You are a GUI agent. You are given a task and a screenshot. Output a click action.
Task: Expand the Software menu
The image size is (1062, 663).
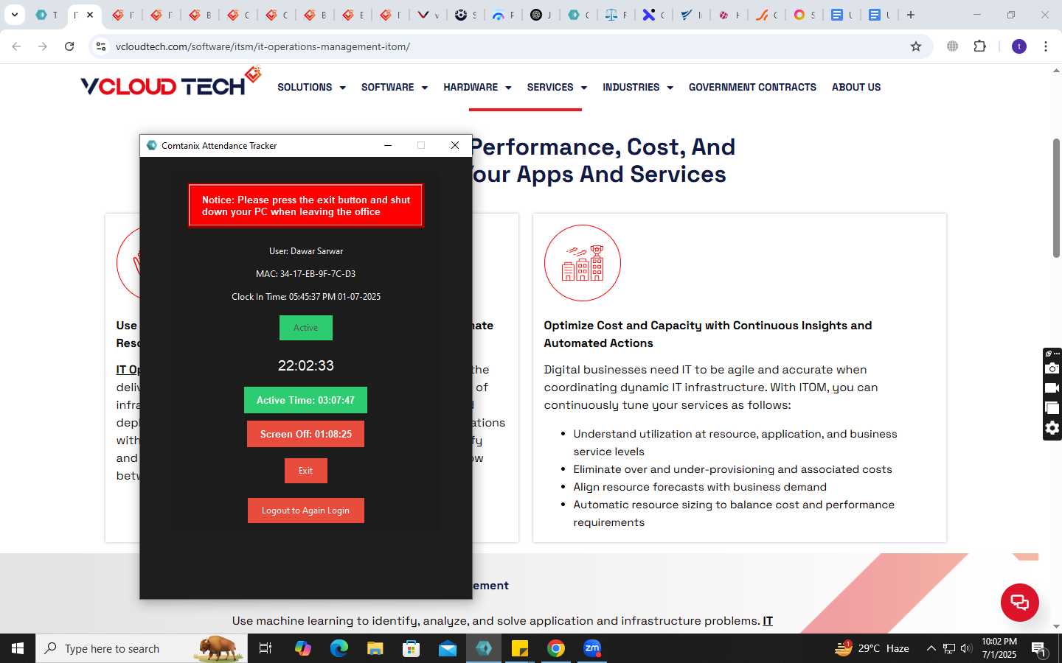(395, 87)
